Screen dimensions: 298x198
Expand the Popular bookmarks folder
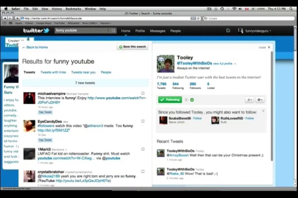click(106, 23)
